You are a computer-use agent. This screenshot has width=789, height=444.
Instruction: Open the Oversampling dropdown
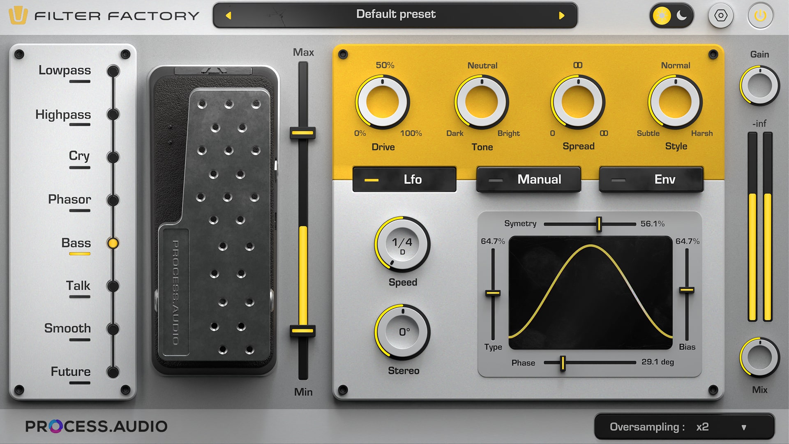[x=684, y=427]
